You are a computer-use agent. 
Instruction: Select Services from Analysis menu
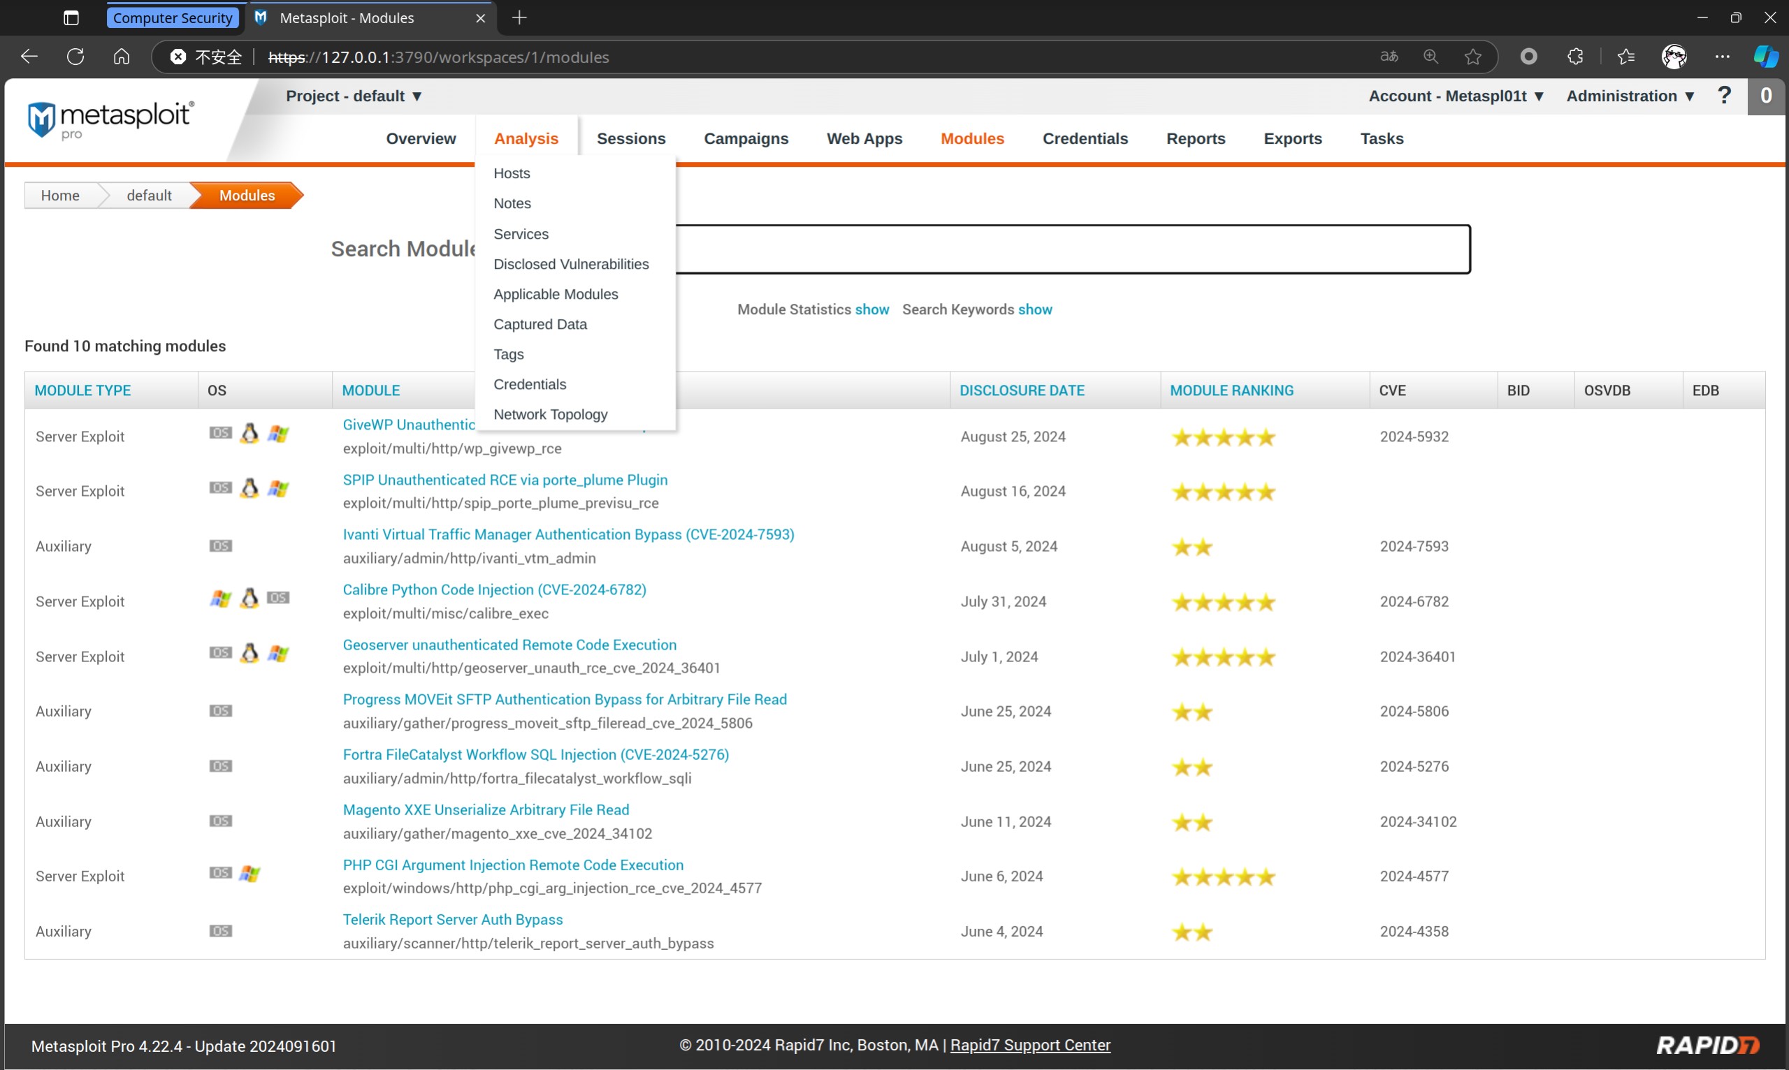point(521,233)
